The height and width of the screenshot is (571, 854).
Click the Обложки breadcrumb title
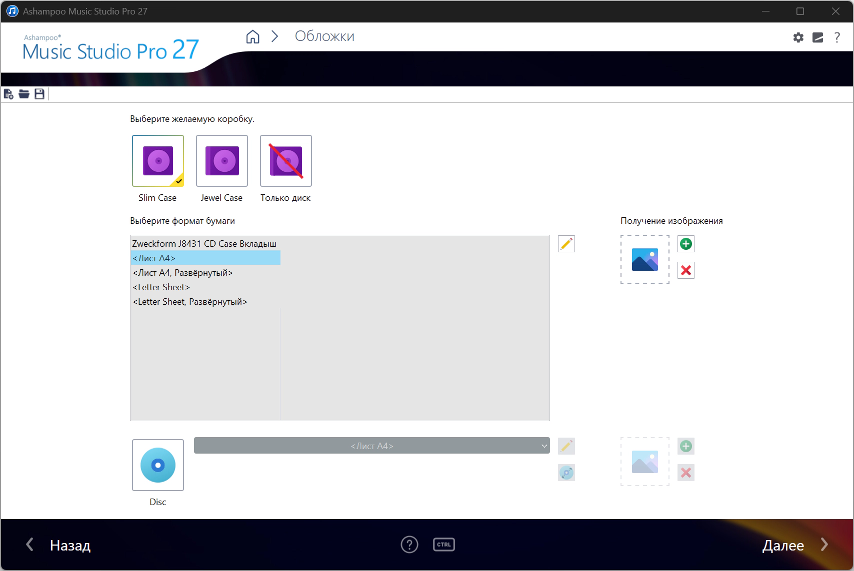coord(324,36)
